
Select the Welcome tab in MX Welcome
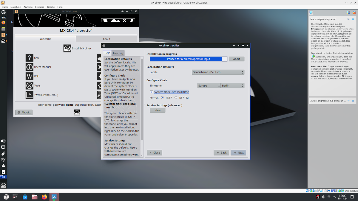pyautogui.click(x=46, y=39)
